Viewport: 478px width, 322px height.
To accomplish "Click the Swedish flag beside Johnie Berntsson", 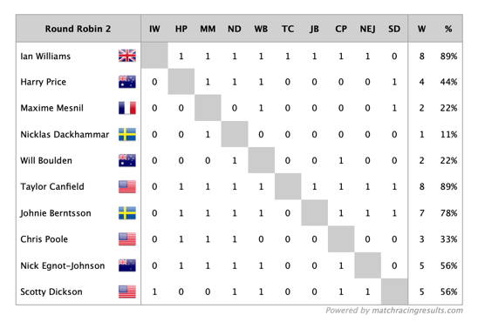I will 127,213.
